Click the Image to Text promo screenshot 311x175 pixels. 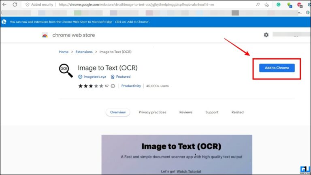(x=177, y=155)
